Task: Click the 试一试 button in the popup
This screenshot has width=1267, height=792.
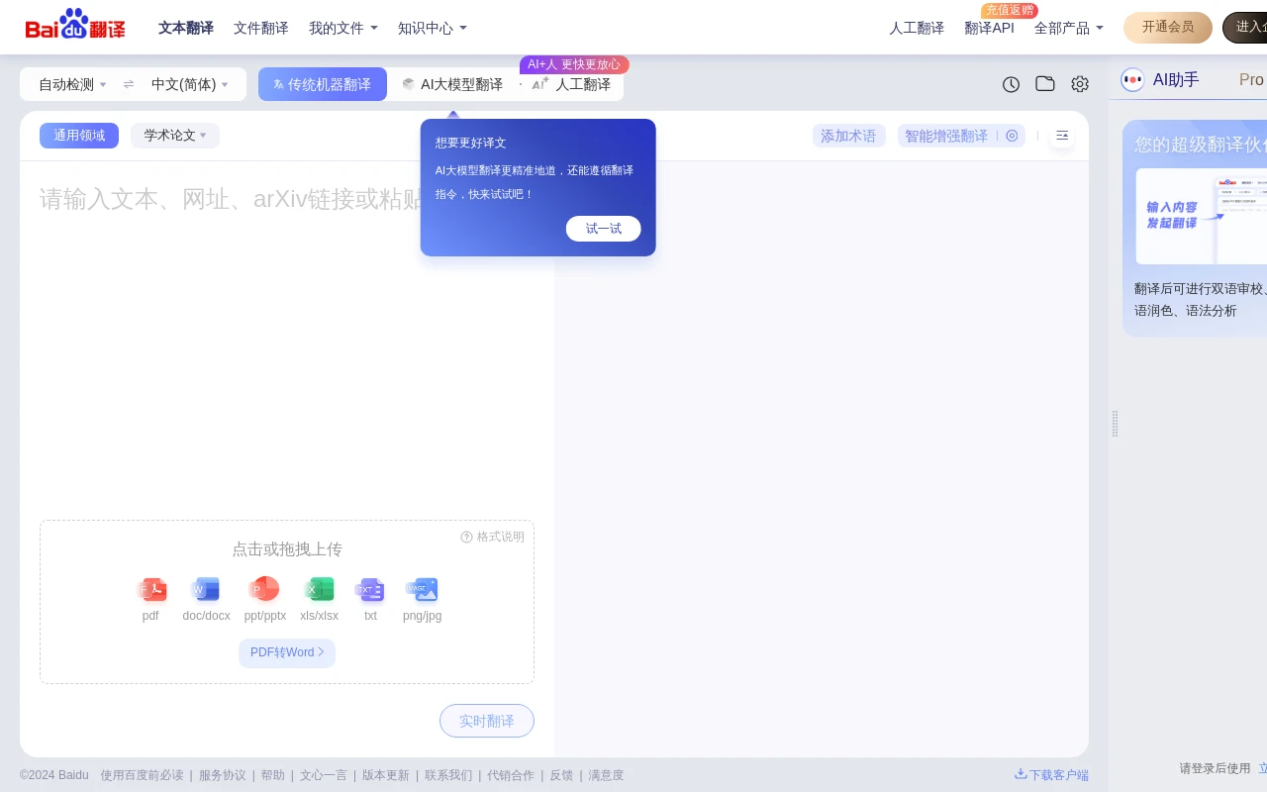Action: (603, 229)
